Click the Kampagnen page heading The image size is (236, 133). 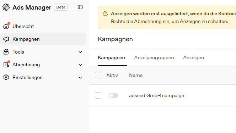coord(115,39)
